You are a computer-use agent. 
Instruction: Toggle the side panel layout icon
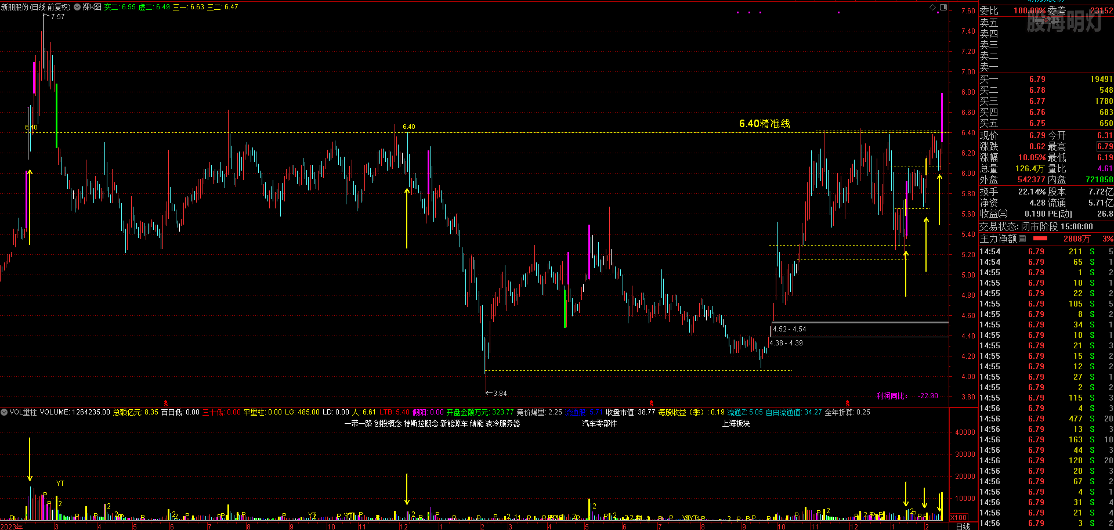[x=943, y=7]
